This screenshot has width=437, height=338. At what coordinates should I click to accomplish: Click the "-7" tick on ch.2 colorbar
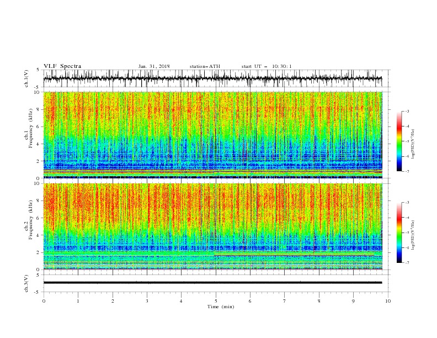click(407, 263)
